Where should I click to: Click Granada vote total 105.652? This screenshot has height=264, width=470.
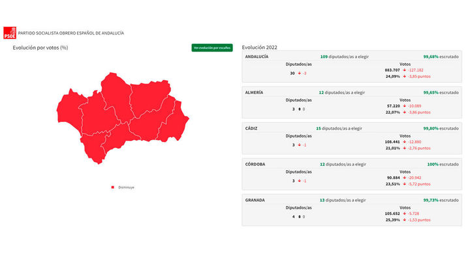point(392,214)
